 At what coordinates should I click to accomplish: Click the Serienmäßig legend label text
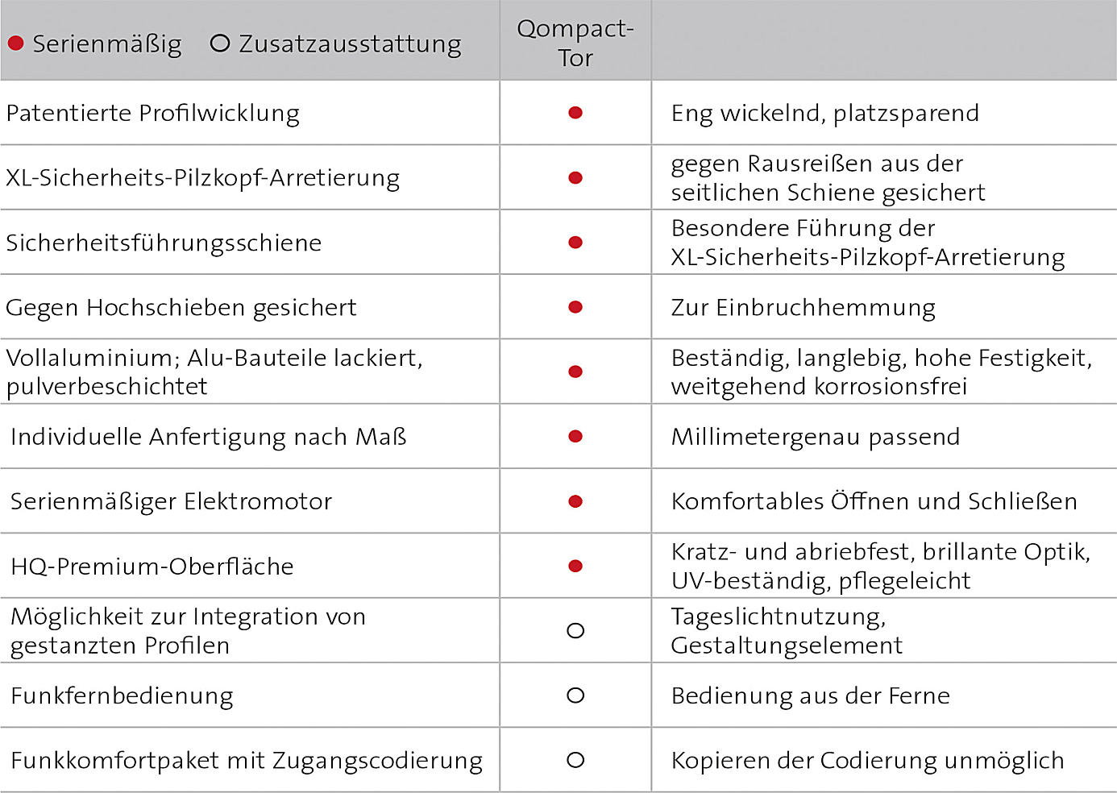(x=107, y=44)
